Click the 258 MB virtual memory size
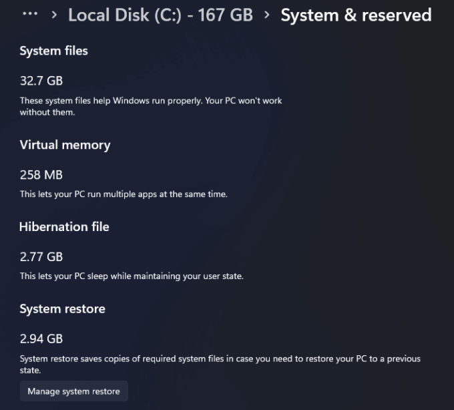 41,175
